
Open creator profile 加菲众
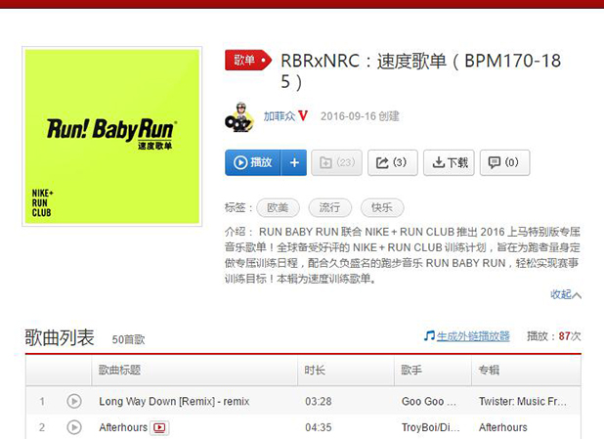click(280, 116)
